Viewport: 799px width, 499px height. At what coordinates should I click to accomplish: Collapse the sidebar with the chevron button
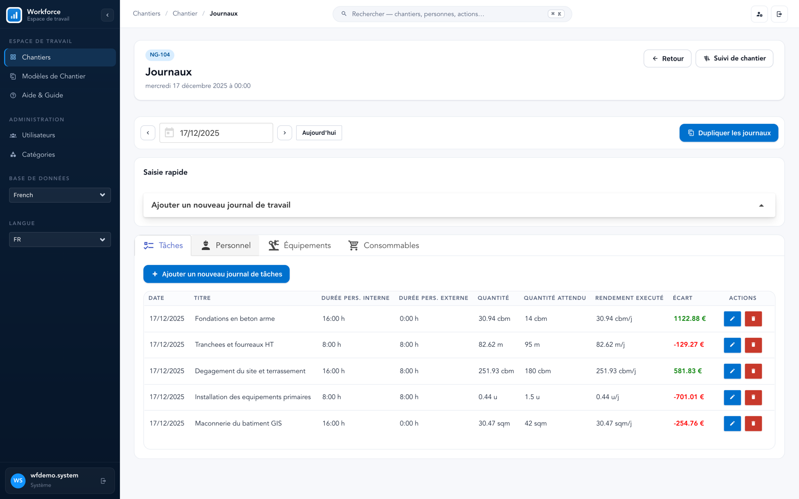click(107, 15)
